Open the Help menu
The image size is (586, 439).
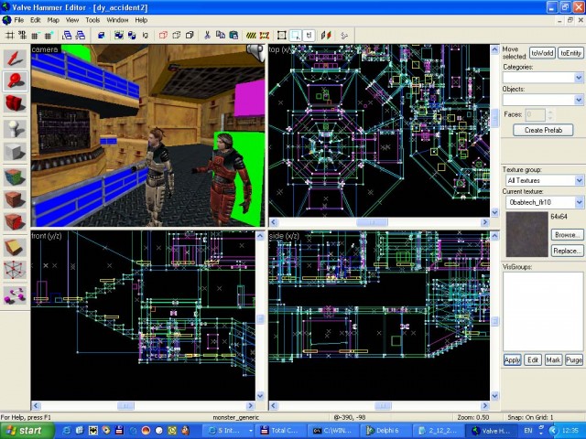pos(141,20)
